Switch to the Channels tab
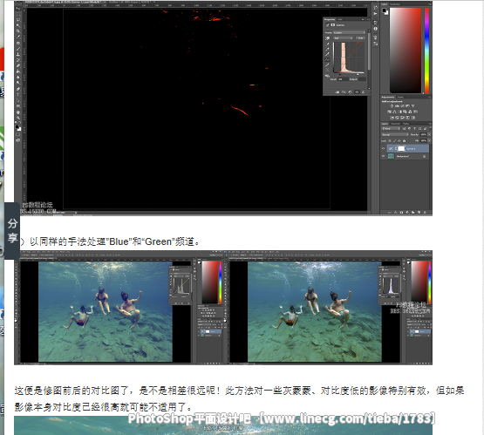The height and width of the screenshot is (435, 484). click(x=395, y=124)
